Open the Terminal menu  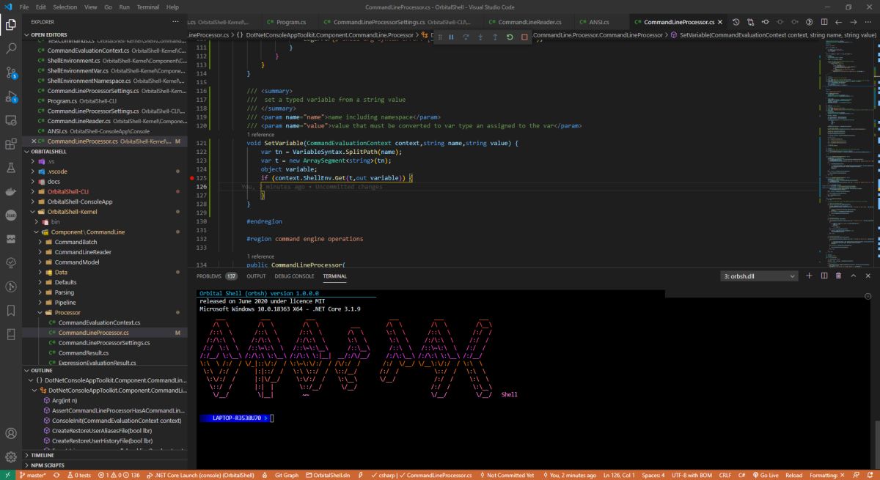tap(147, 7)
